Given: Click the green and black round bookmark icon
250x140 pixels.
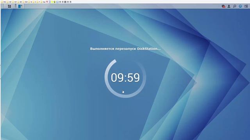Looking at the screenshot, I should 55,2.
